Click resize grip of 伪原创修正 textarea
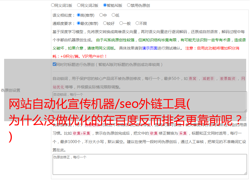 [x=245, y=173]
